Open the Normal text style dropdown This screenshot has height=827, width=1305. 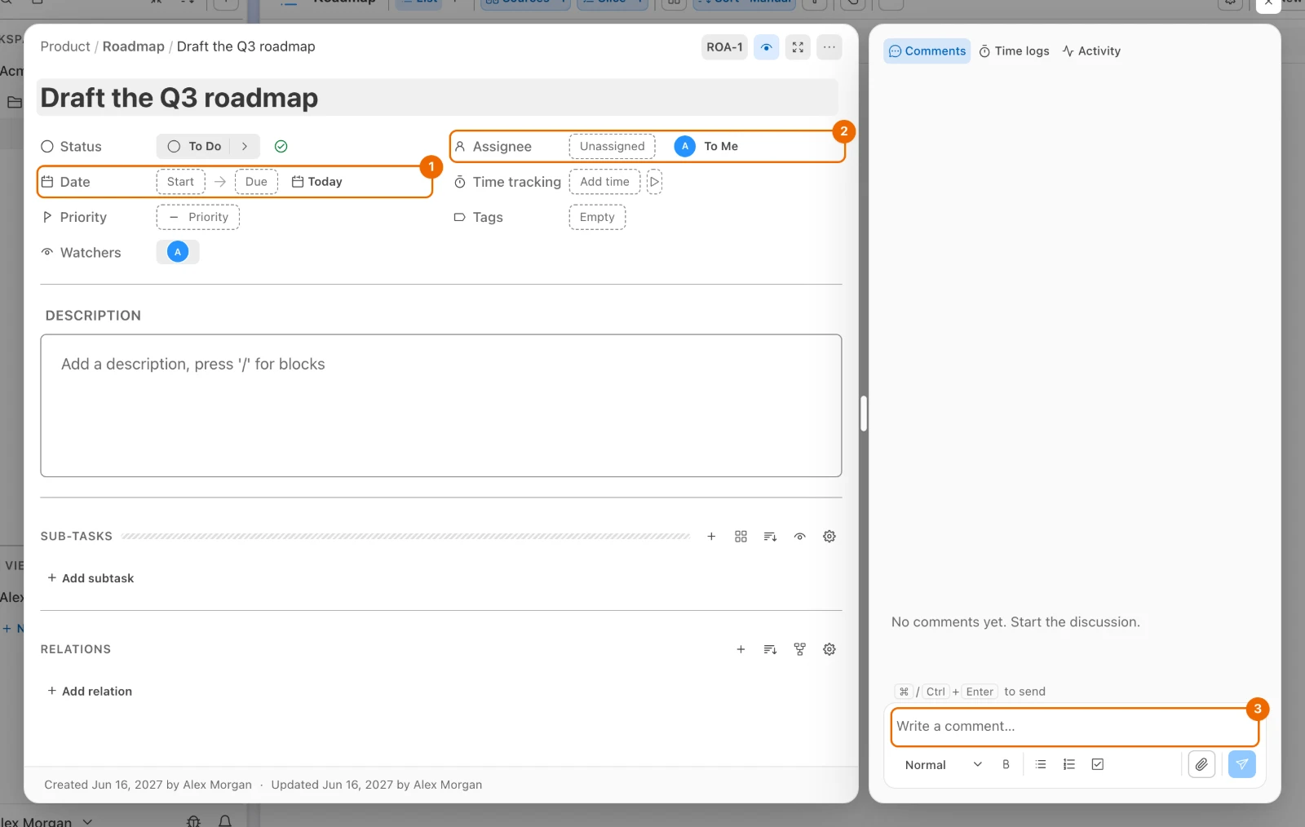(943, 765)
